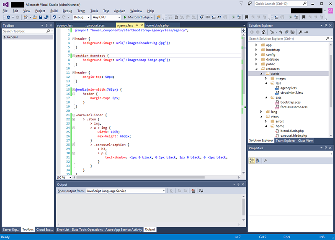Open the Microsoft Edge browser target dropdown
The image size is (335, 240).
(152, 17)
